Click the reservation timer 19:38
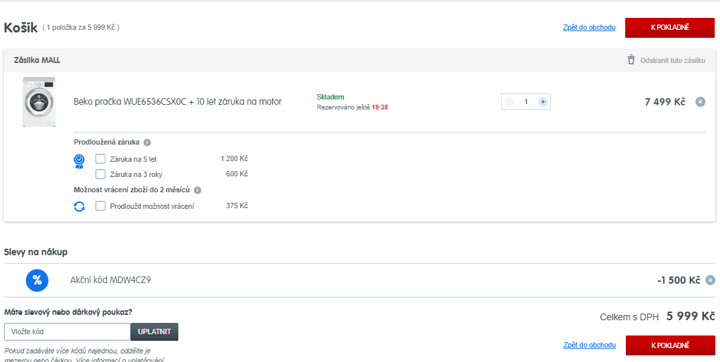This screenshot has width=720, height=362. (380, 107)
